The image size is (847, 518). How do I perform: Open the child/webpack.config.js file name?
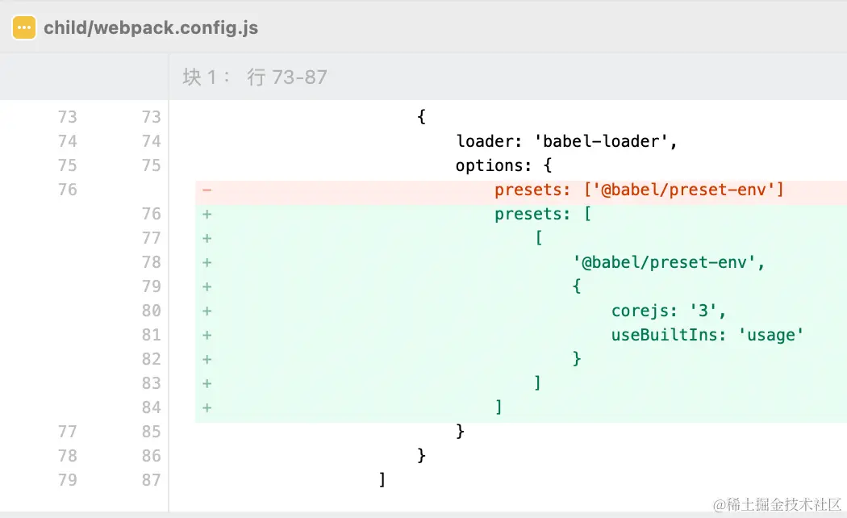point(151,27)
